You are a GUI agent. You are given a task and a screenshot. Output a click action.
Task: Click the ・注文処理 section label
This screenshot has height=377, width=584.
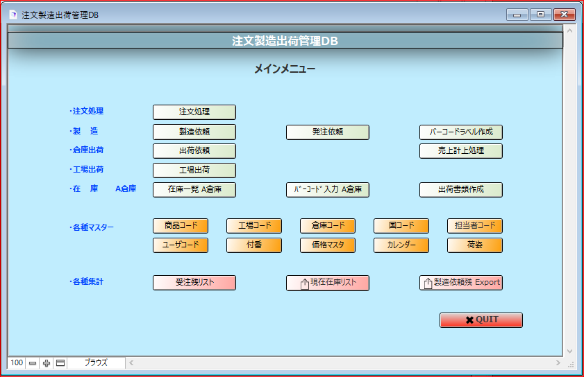[x=86, y=111]
